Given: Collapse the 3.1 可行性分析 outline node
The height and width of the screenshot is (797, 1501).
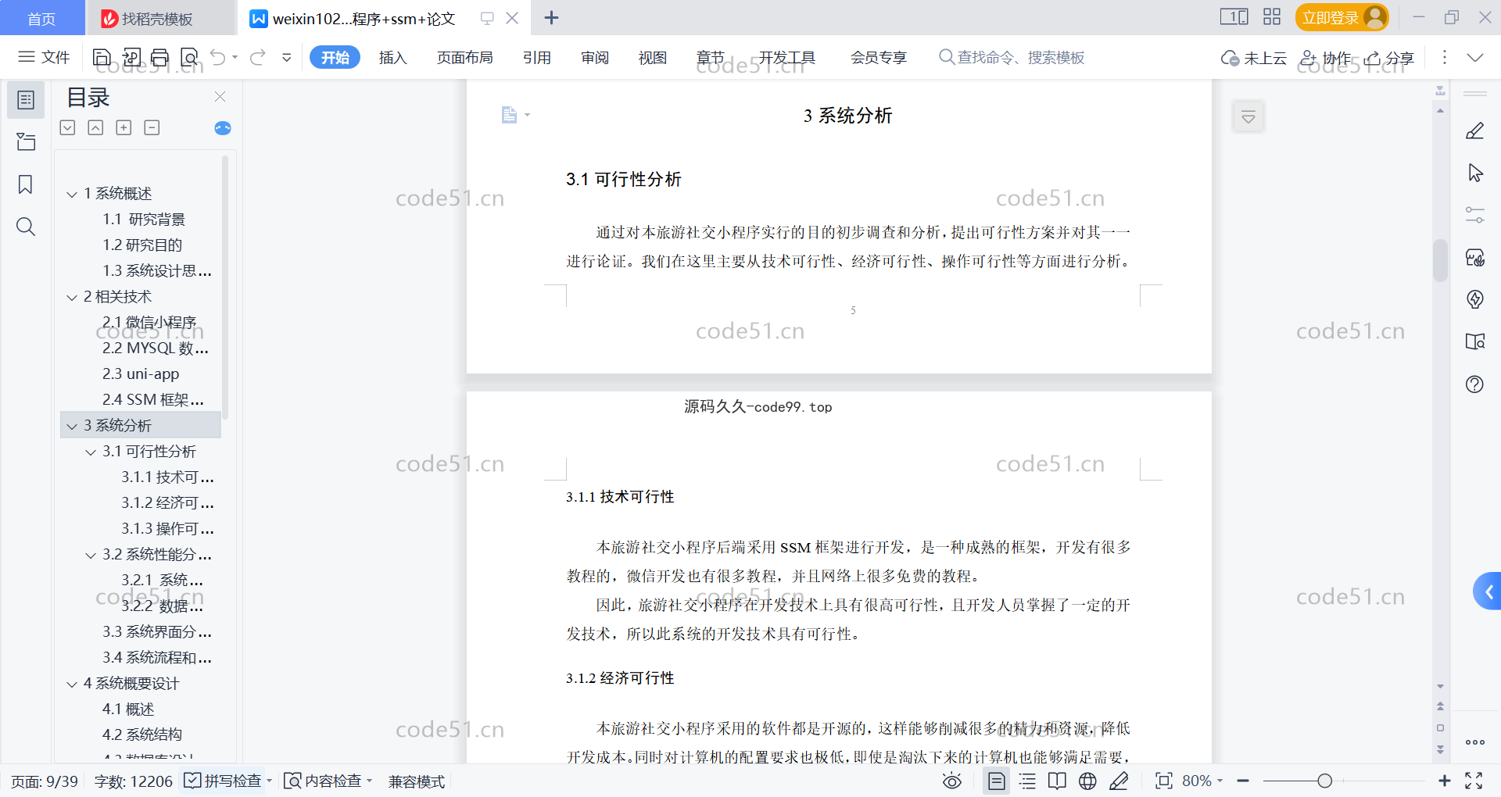Looking at the screenshot, I should click(x=91, y=452).
